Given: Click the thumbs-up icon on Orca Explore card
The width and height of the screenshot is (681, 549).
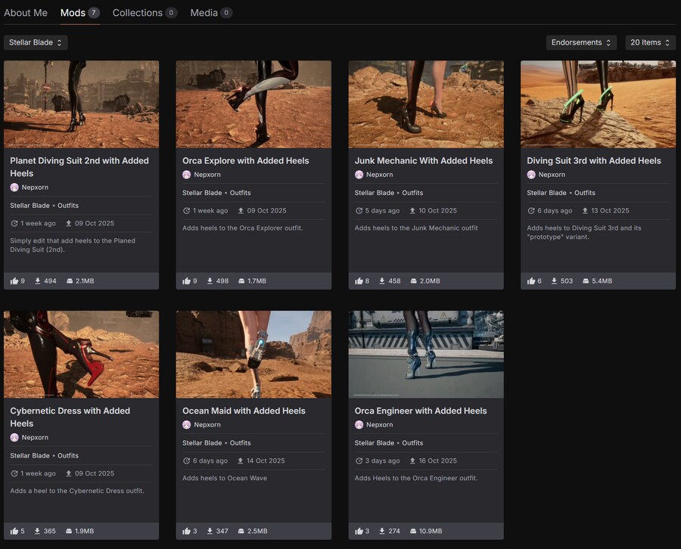Looking at the screenshot, I should [x=187, y=281].
